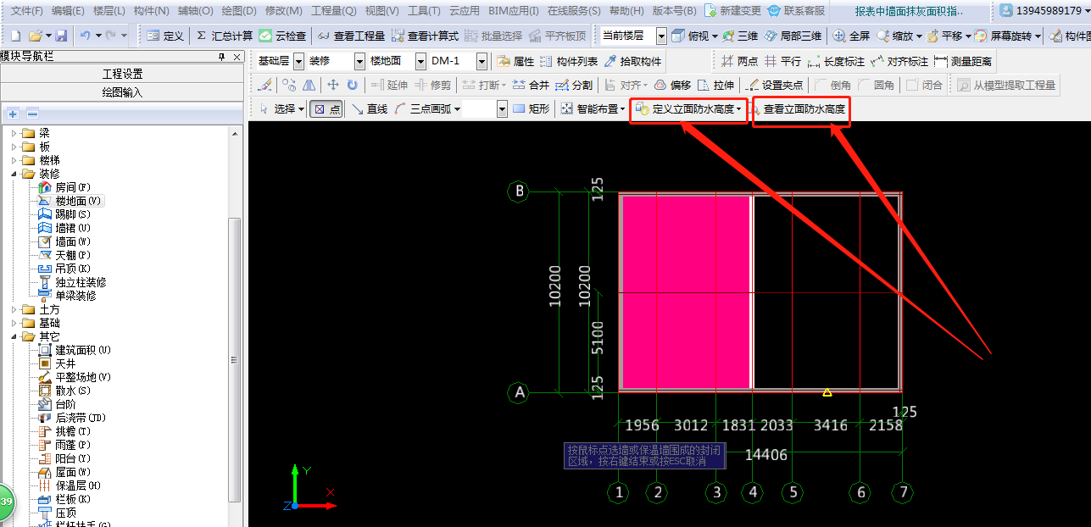1091x527 pixels.
Task: Click the undo arrow icon
Action: [x=85, y=36]
